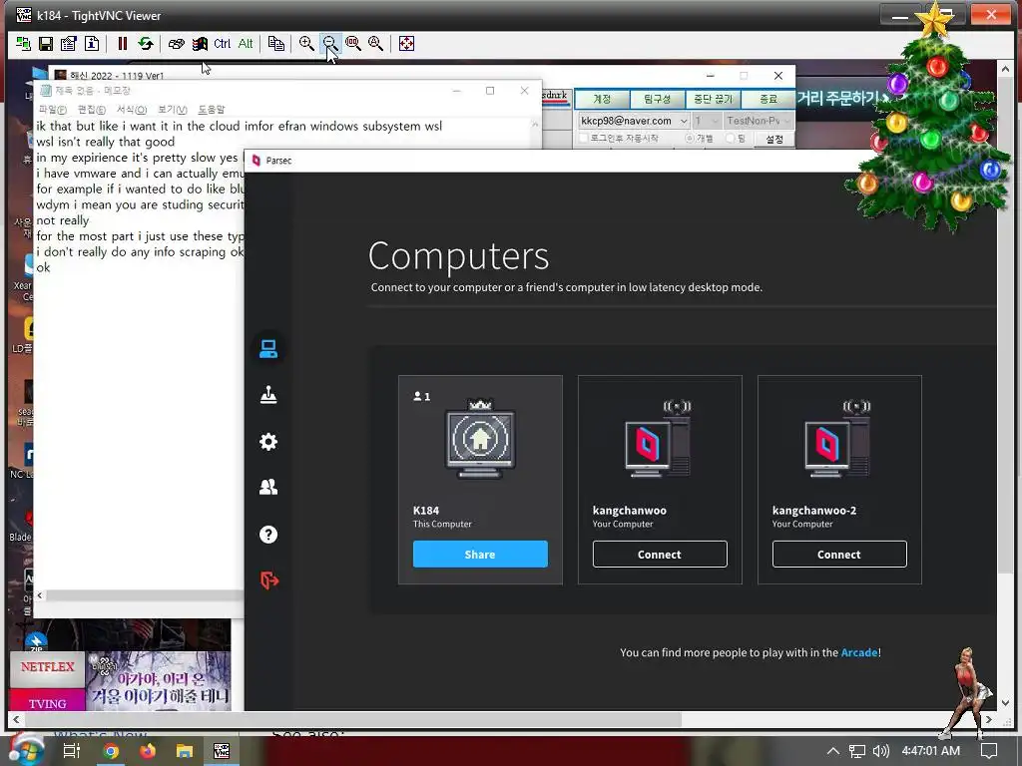Connect to the kangchanwoo-2 computer
This screenshot has height=766, width=1022.
839,555
